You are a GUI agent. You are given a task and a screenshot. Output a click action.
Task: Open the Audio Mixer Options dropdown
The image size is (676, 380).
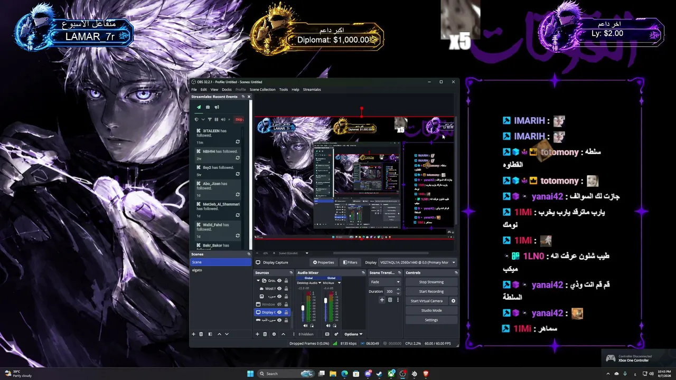353,334
